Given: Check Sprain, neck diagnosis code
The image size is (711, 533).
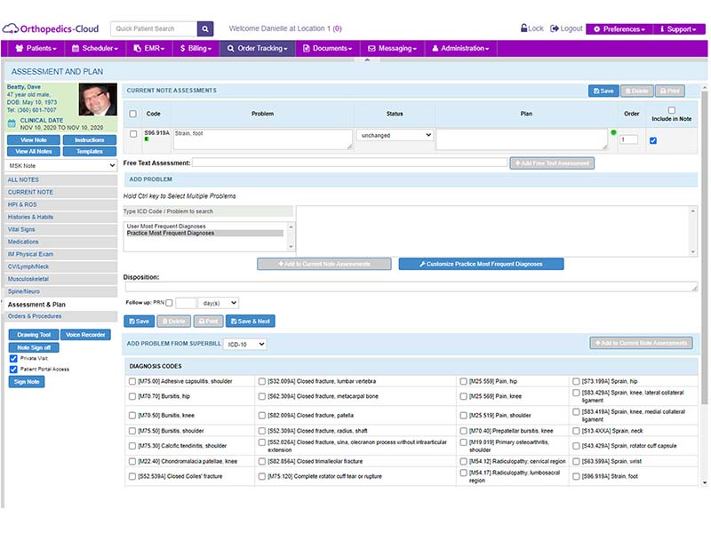Looking at the screenshot, I should point(576,431).
